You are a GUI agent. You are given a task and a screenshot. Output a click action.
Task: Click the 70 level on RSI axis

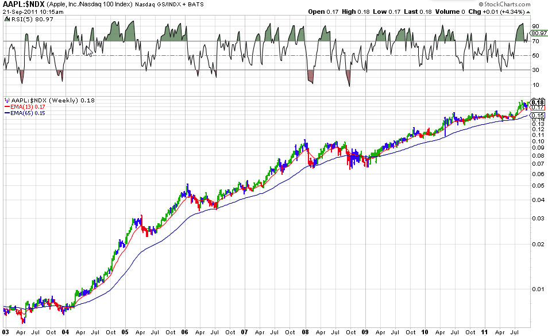535,41
